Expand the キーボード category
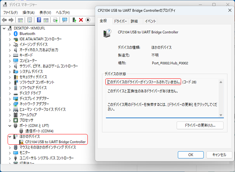This screenshot has width=235, height=172. coord(9,55)
